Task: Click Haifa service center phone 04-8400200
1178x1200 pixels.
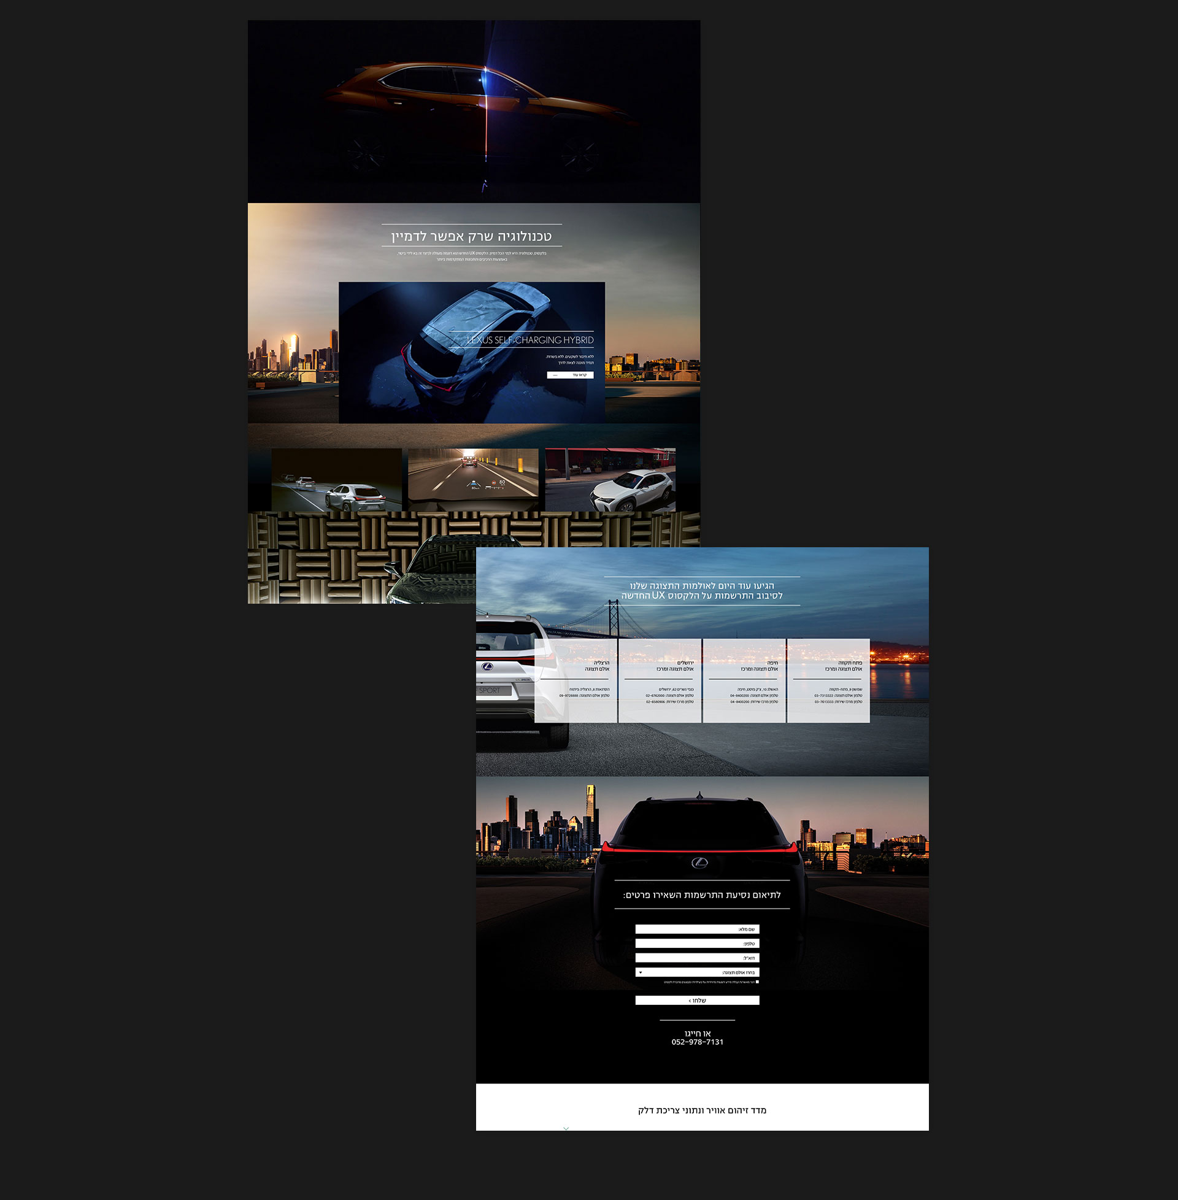Action: click(x=740, y=702)
